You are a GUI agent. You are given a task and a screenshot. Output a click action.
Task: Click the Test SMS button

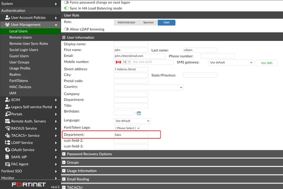[x=266, y=63]
